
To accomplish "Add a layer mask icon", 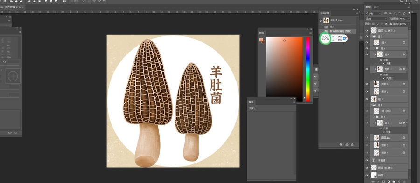I will [x=383, y=182].
